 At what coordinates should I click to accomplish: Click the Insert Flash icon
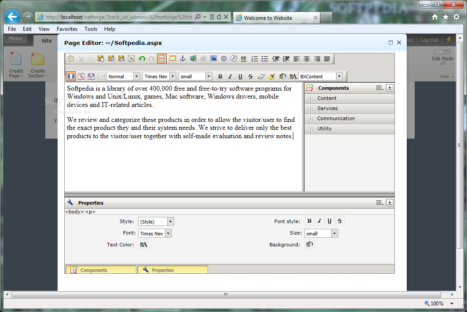point(234,59)
